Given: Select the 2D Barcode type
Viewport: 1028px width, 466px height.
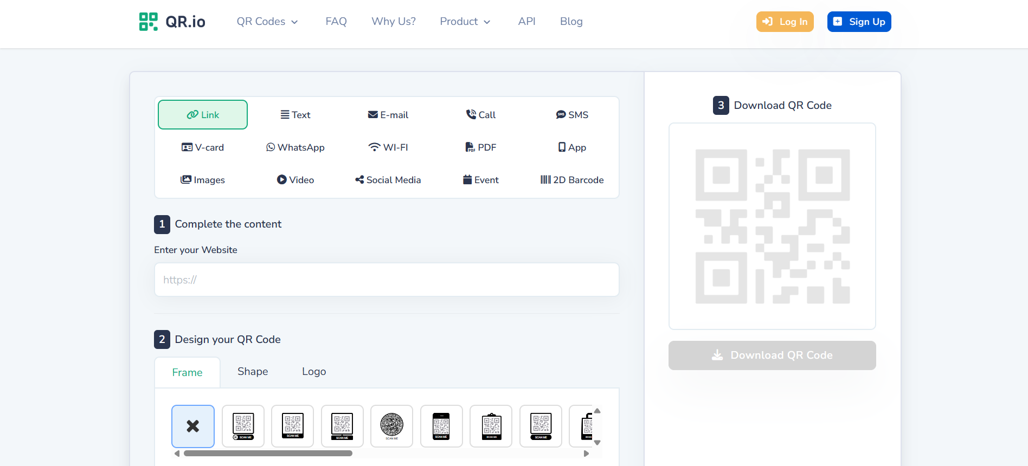Looking at the screenshot, I should click(x=572, y=180).
